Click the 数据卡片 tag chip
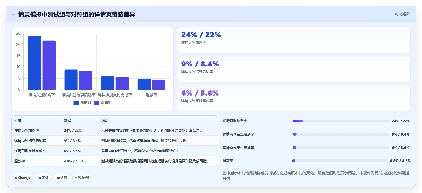Image resolution: width=422 pixels, height=193 pixels. point(83,178)
